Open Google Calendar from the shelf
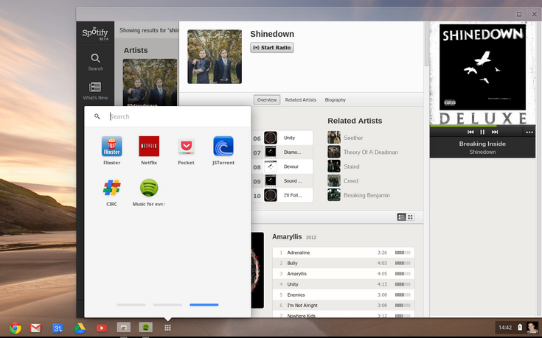This screenshot has height=338, width=542. (58, 328)
